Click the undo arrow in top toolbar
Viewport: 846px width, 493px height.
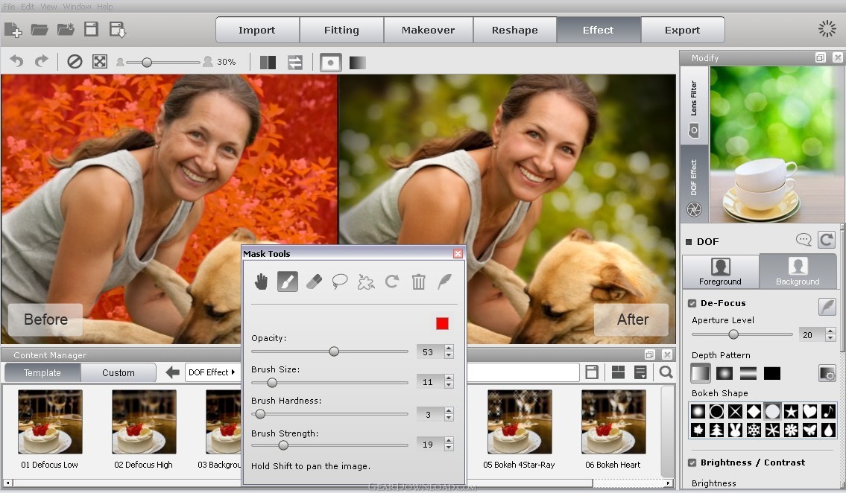click(x=16, y=62)
